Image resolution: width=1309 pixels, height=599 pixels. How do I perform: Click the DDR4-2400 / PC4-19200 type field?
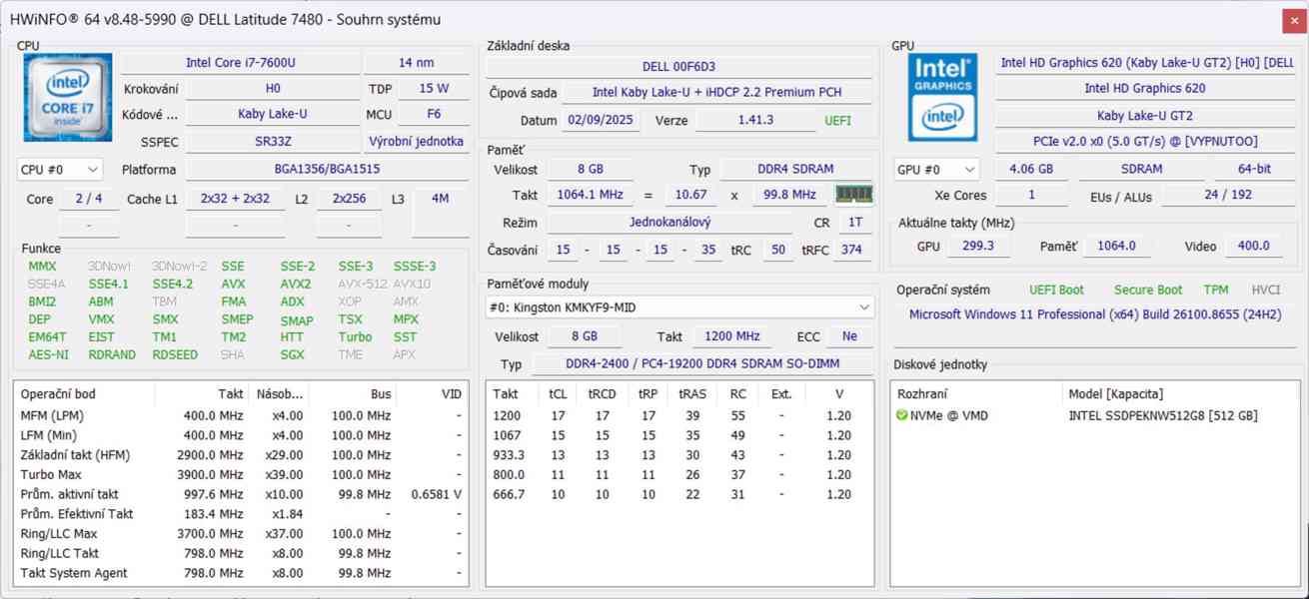click(702, 364)
